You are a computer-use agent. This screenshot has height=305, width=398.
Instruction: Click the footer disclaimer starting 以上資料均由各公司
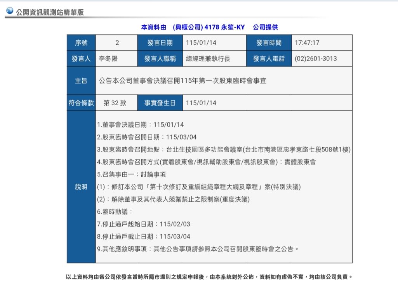click(209, 277)
